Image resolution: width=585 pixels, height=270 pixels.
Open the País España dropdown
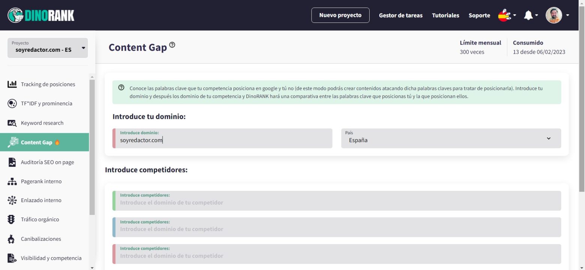(451, 138)
